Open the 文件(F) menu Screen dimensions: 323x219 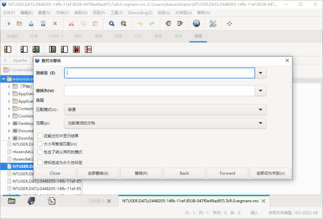[x=9, y=13]
